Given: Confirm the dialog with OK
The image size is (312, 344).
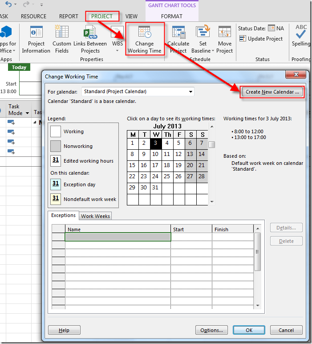Looking at the screenshot, I should coord(249,330).
